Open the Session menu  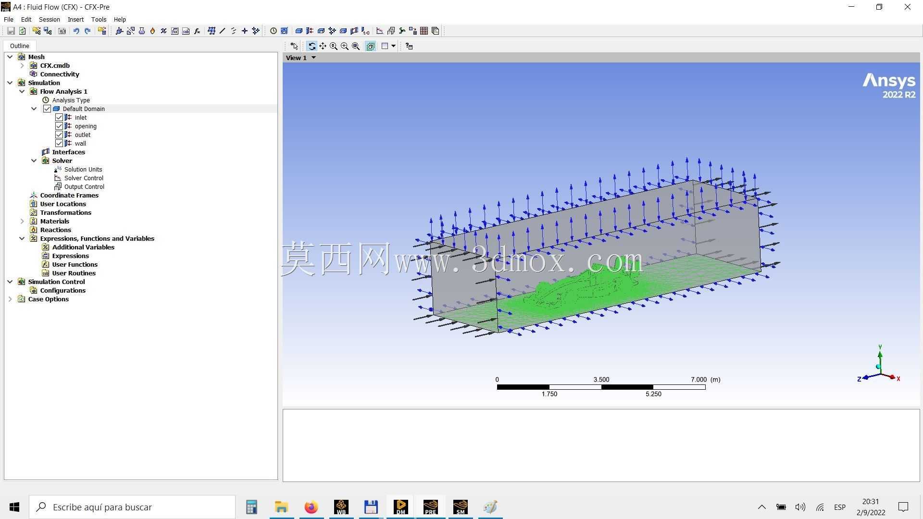pos(49,19)
